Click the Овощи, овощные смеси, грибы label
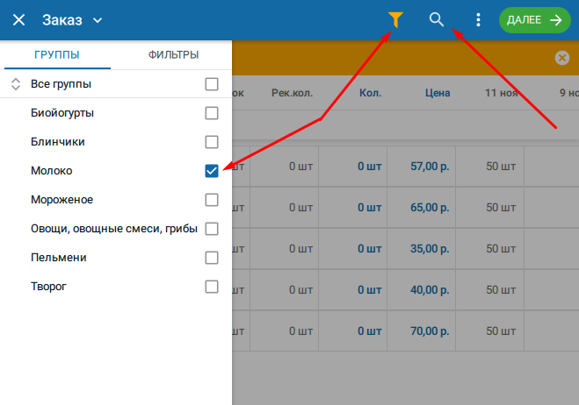Image resolution: width=579 pixels, height=405 pixels. [x=112, y=229]
